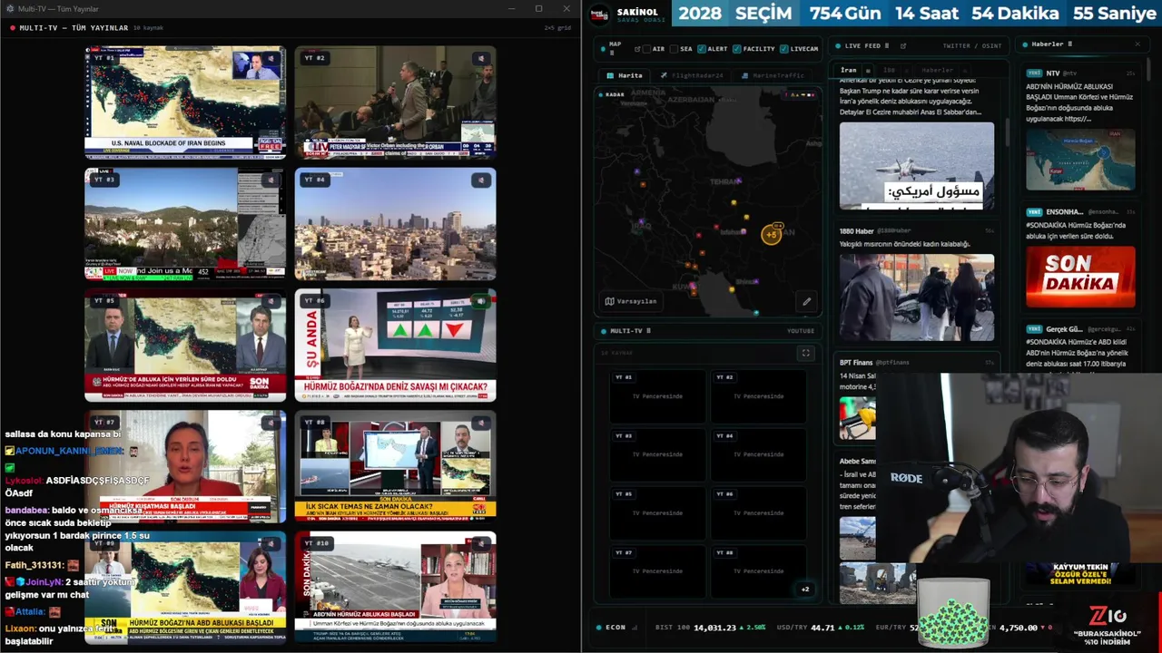Viewport: 1162px width, 653px height.
Task: Click fullscreen icon in MULTI-TV panel
Action: 805,353
